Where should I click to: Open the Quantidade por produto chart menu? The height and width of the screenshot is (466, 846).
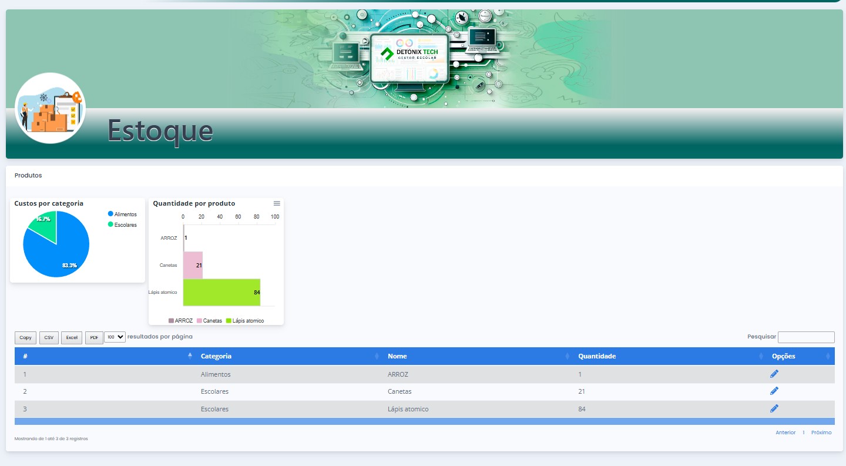click(277, 203)
